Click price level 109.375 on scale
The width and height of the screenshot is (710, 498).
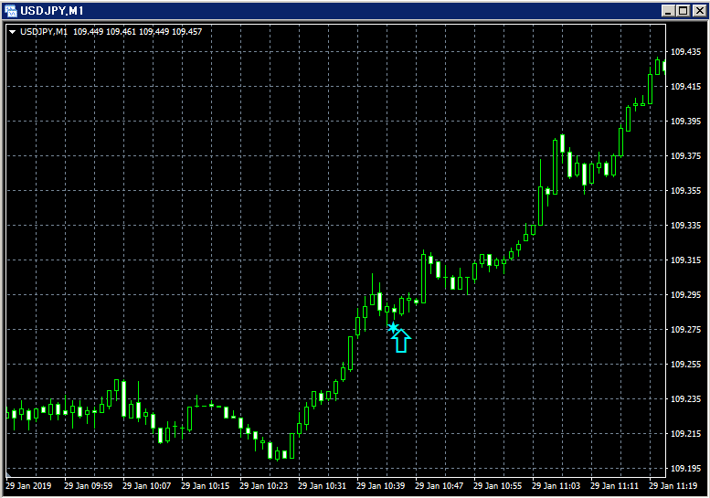pos(685,155)
